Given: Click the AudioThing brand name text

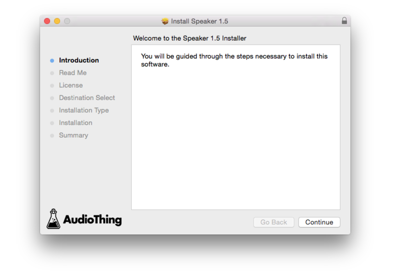Looking at the screenshot, I should (x=92, y=219).
